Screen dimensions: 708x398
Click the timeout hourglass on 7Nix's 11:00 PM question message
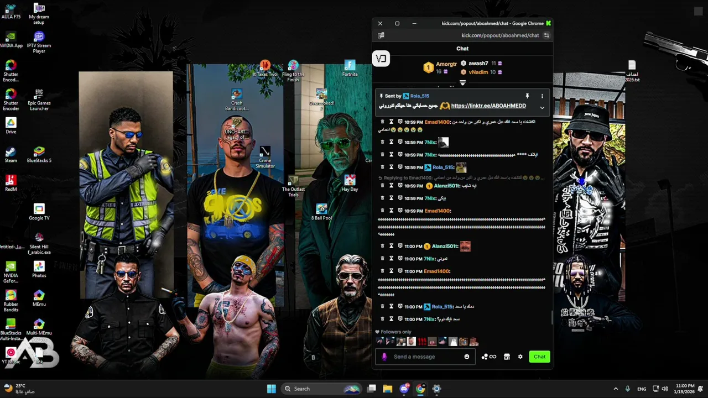coord(391,319)
